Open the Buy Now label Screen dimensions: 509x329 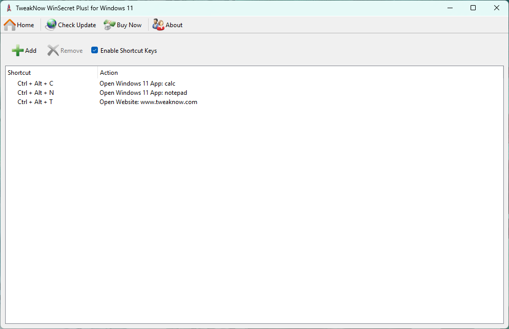pyautogui.click(x=129, y=25)
